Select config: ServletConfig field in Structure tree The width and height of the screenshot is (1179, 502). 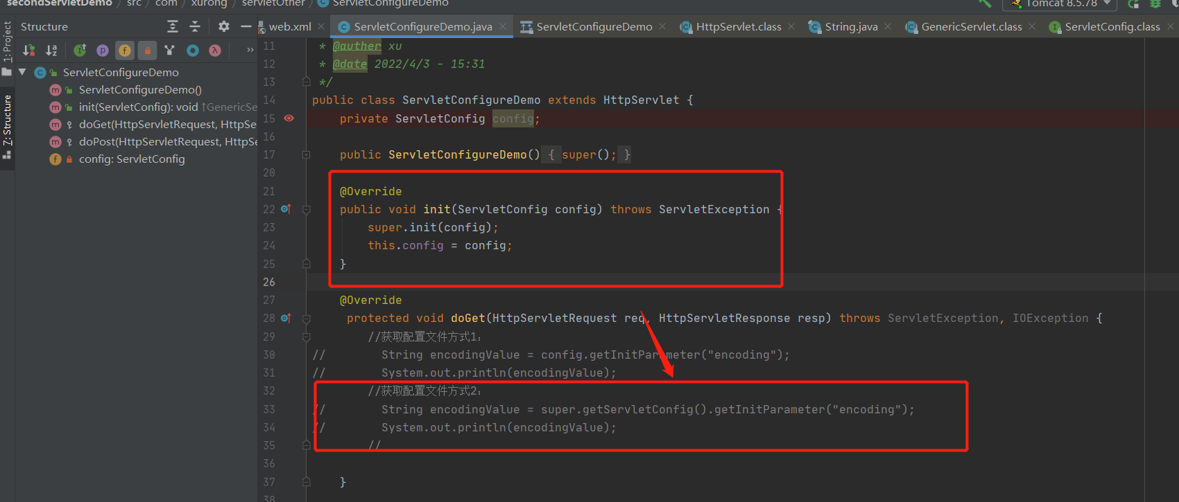coord(132,159)
